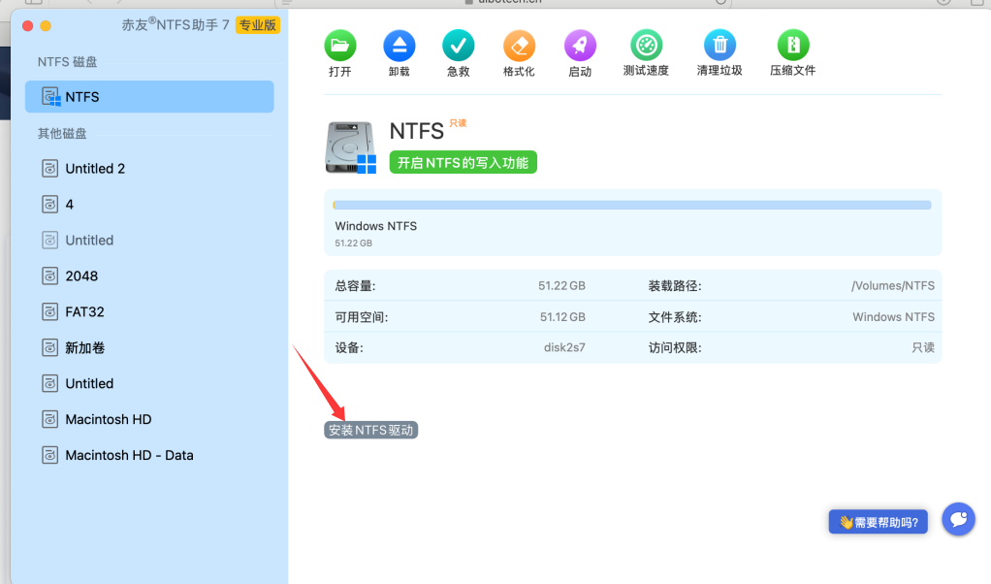Click the 文件系统 value Windows NTFS

894,316
